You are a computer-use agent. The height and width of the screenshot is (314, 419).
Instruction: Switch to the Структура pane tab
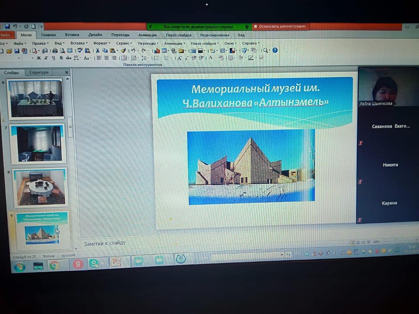coord(39,72)
